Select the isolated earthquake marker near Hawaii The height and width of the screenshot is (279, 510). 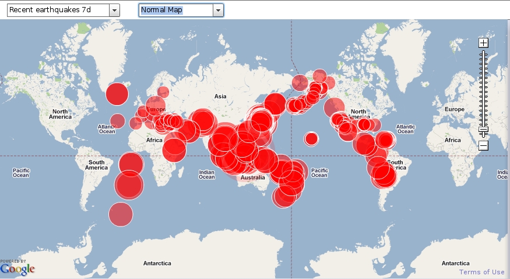click(x=311, y=138)
